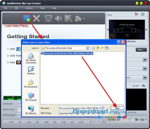This screenshot has width=150, height=129.
Task: Stop the preview playback
Action: (x=114, y=120)
